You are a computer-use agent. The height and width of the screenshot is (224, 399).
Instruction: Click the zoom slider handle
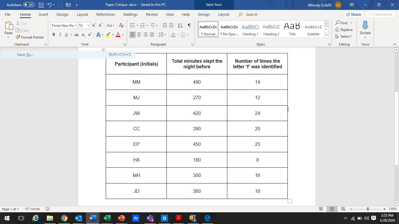367,209
